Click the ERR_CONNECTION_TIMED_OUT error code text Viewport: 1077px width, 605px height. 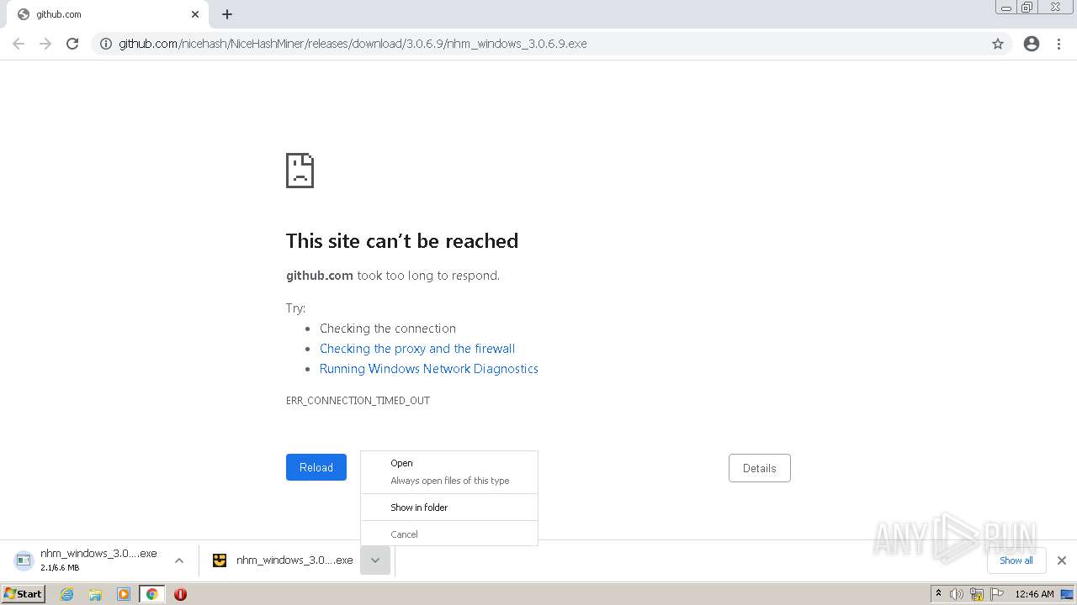coord(358,401)
